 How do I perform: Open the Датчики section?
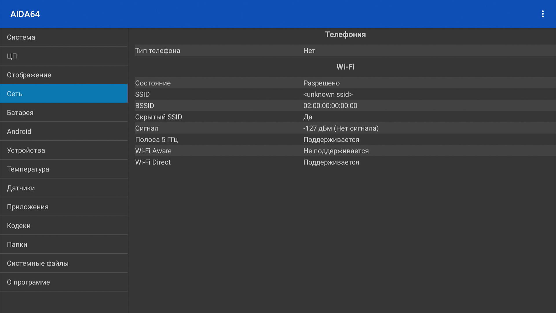point(64,188)
